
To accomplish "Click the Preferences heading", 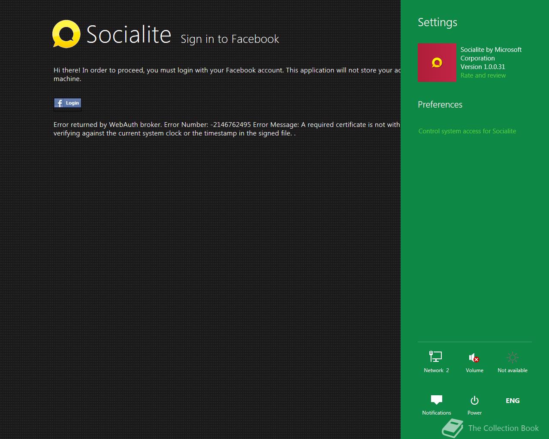I will point(440,105).
